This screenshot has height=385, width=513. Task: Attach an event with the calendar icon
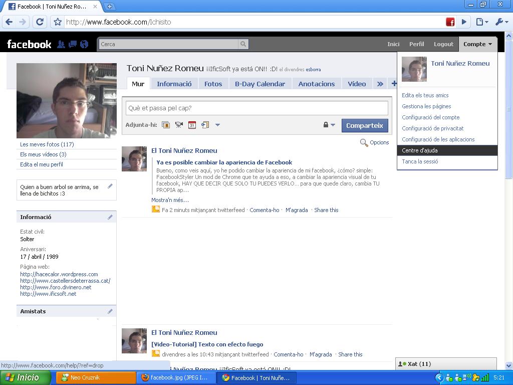pos(192,125)
